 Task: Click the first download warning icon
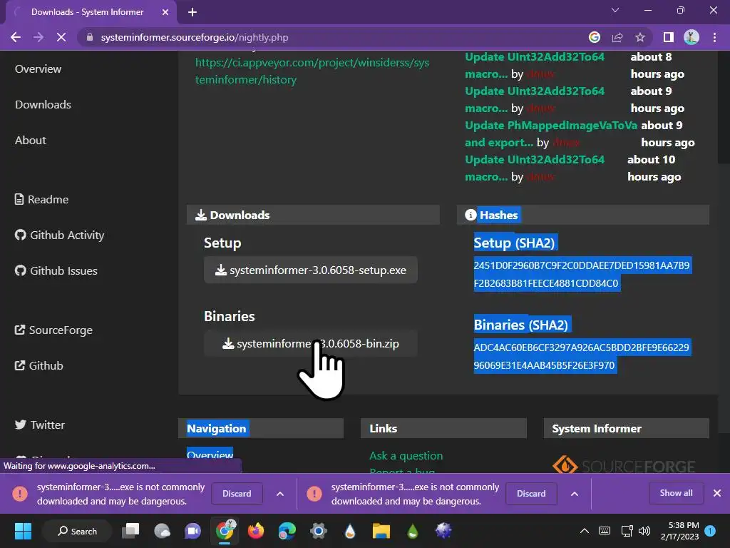[x=19, y=494]
